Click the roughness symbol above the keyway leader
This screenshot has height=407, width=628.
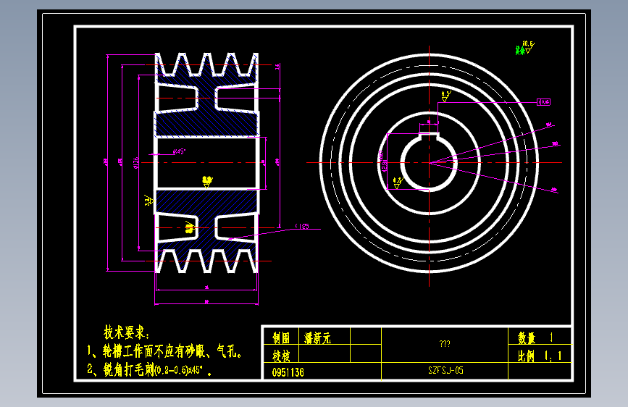[x=446, y=96]
